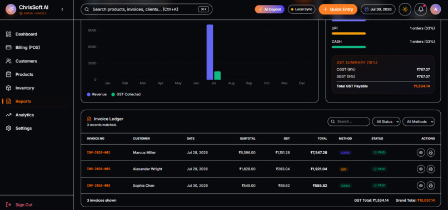Select customer name Sophia Chen

(x=143, y=186)
